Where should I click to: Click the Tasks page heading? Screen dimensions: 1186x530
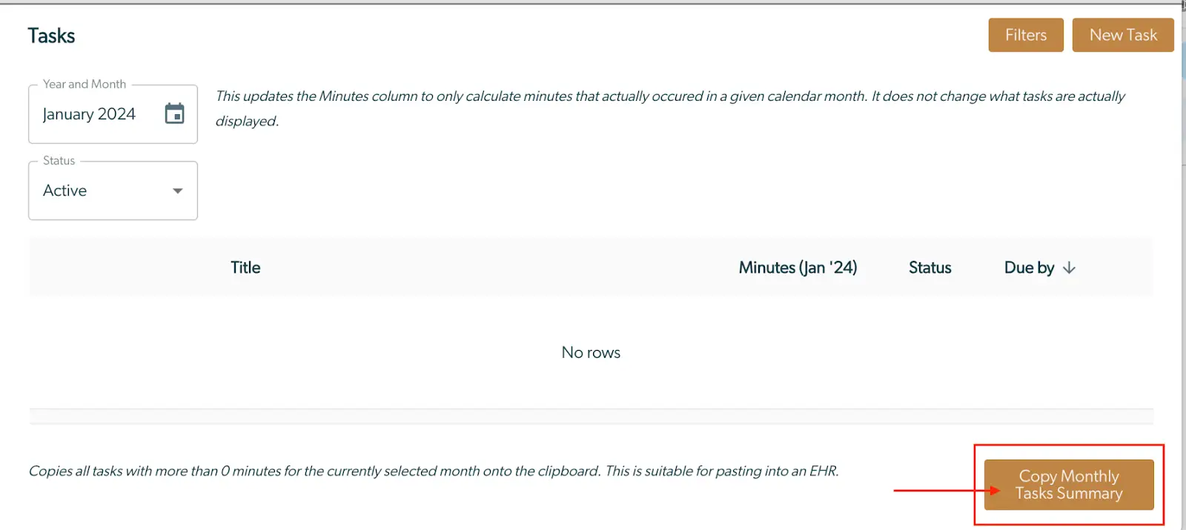coord(50,35)
